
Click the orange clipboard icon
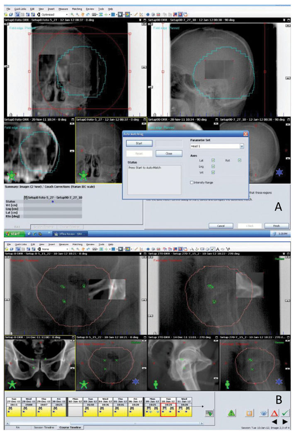point(250,413)
